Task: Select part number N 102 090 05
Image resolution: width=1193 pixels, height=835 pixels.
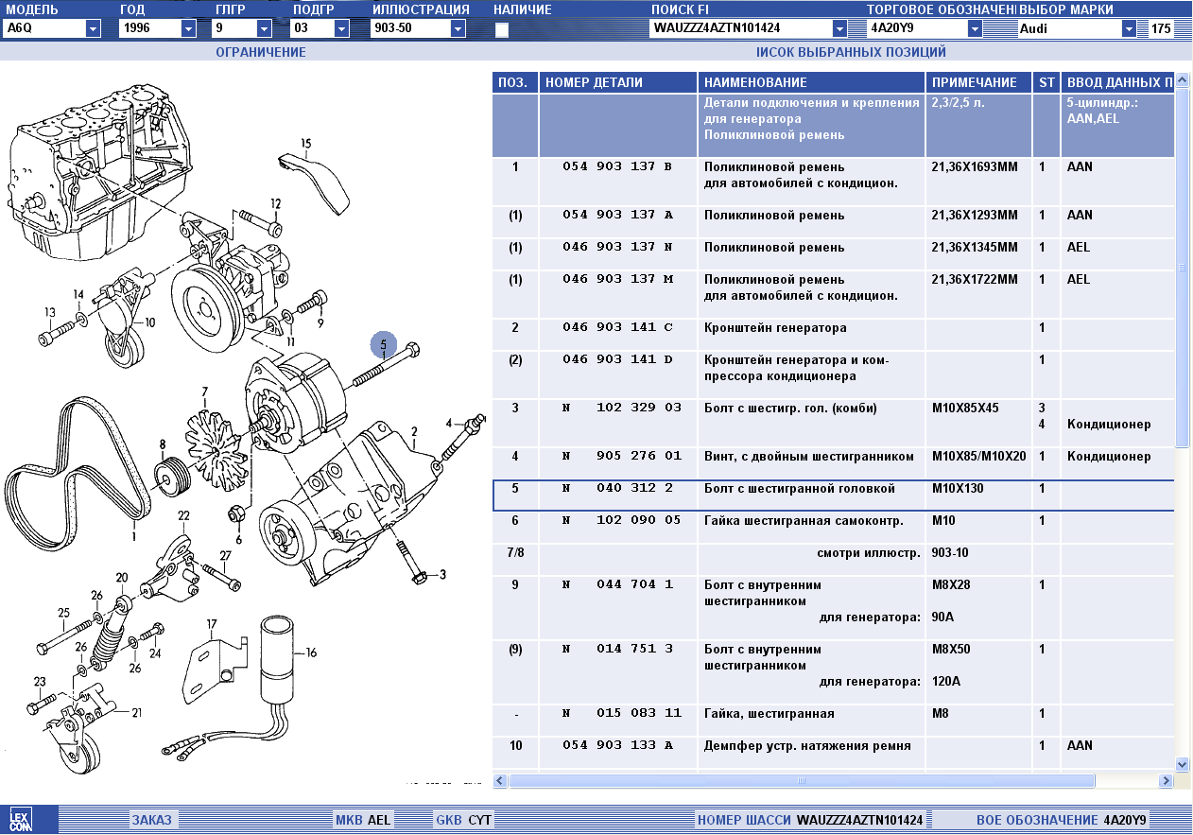Action: (621, 520)
